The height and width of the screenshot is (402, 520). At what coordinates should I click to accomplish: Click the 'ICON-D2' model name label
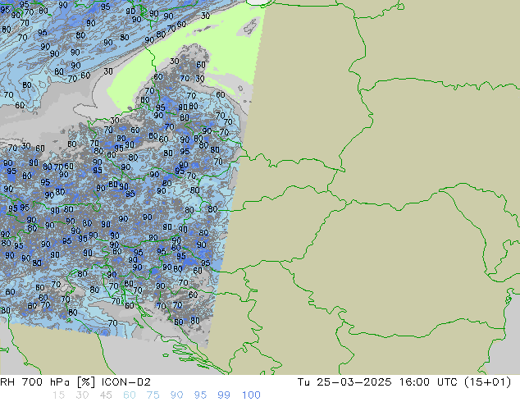pyautogui.click(x=126, y=382)
